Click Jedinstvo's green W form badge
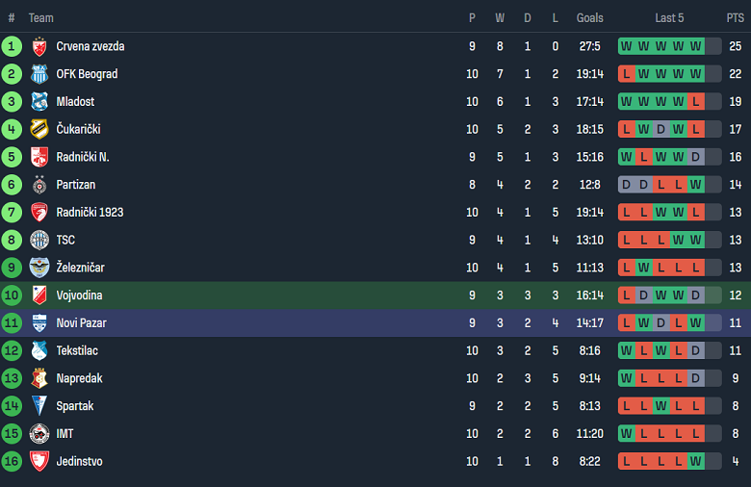Screen dimensions: 751x487 point(695,462)
